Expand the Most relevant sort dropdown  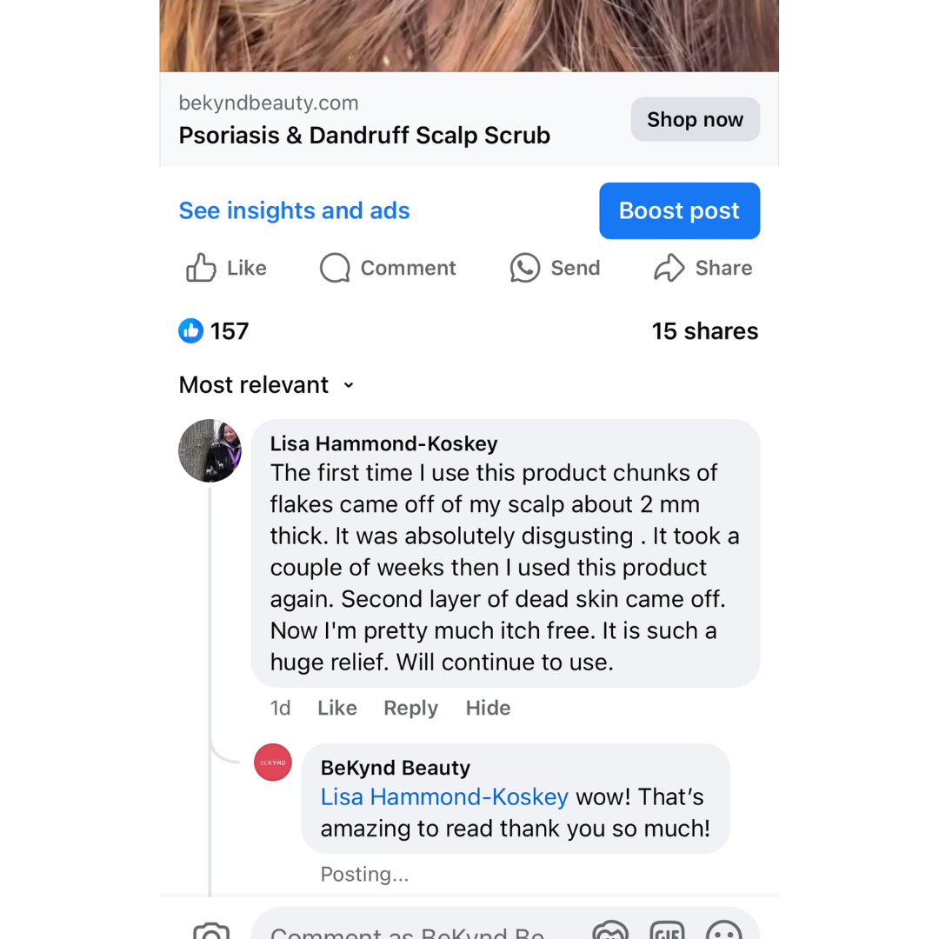tap(266, 385)
